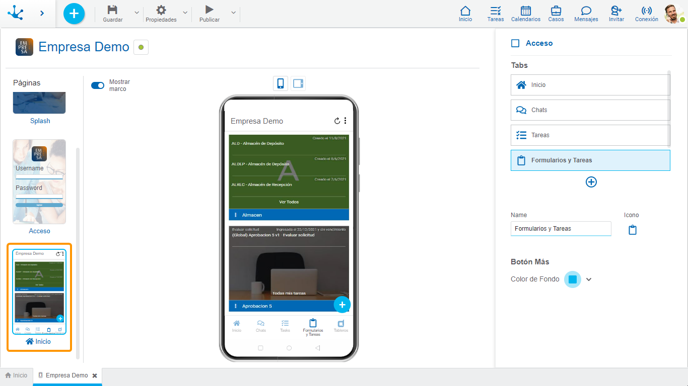Close the Empresa Demo bottom tab

coord(95,375)
